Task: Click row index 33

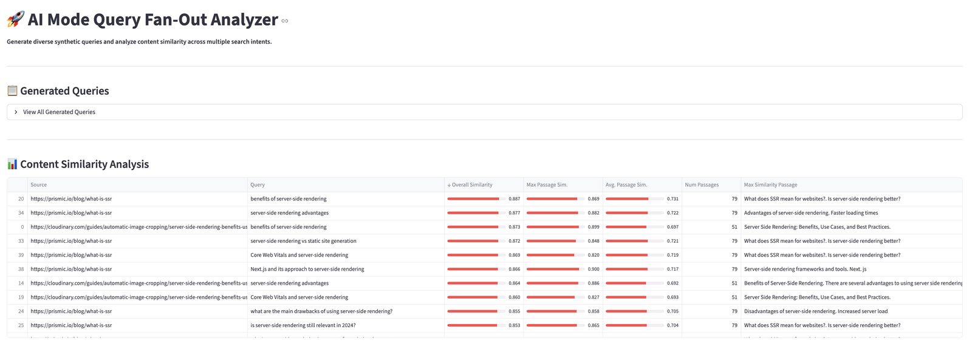Action: pyautogui.click(x=21, y=241)
